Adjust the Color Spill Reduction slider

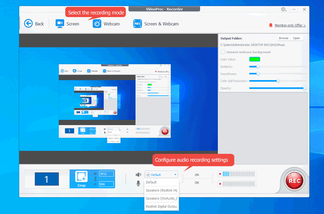coord(278,81)
